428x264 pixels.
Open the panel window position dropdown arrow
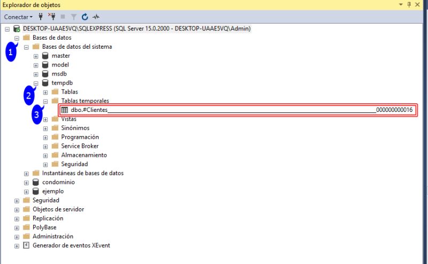401,5
